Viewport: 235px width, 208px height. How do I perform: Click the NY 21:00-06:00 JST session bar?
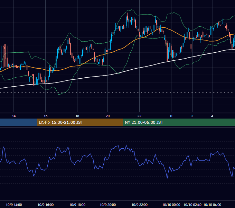click(x=179, y=122)
